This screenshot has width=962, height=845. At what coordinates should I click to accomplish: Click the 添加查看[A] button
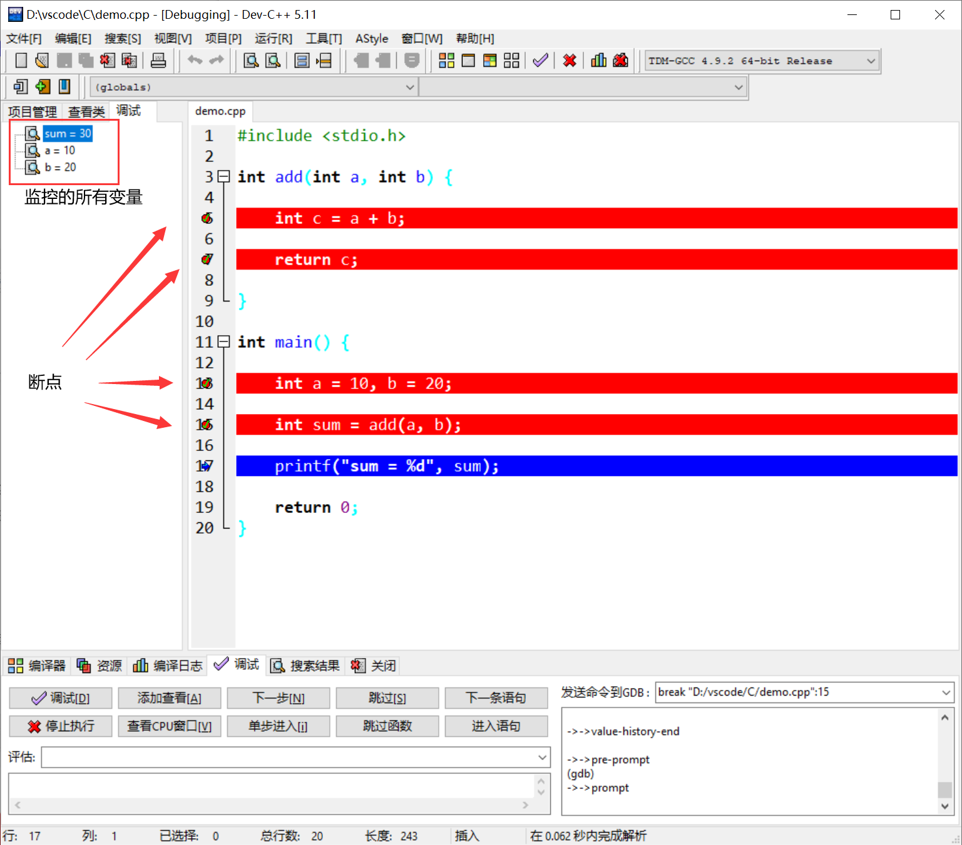(170, 698)
